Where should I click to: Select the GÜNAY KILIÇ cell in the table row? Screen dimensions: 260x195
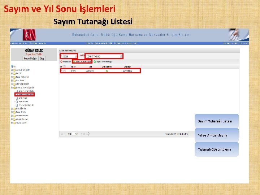[127, 71]
